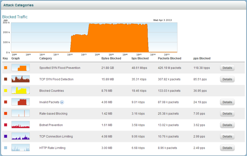Click the Key column header
Image resolution: width=247 pixels, height=156 pixels.
tap(5, 58)
